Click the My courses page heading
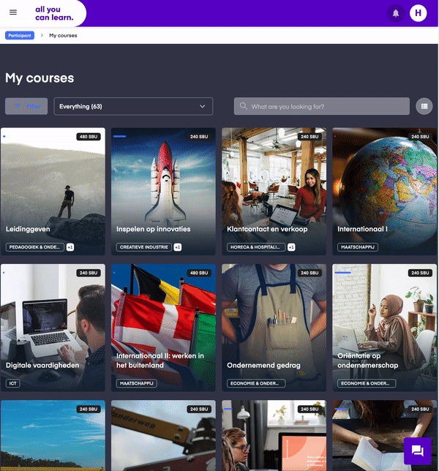Image resolution: width=439 pixels, height=471 pixels. pyautogui.click(x=40, y=78)
